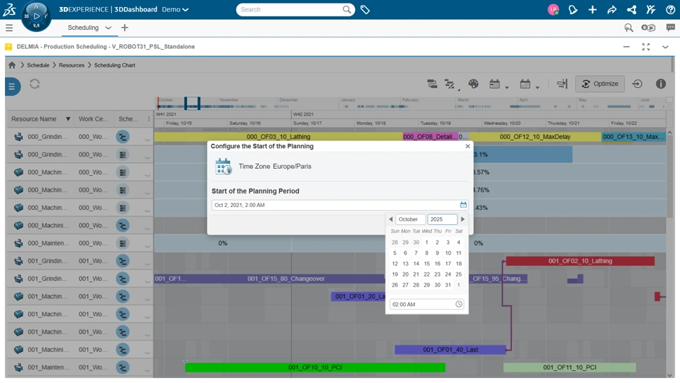Image resolution: width=680 pixels, height=383 pixels.
Task: Toggle the blue side panel menu button
Action: point(12,87)
